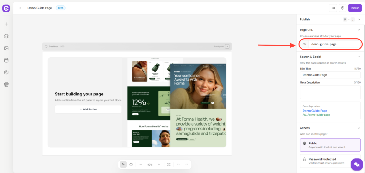Open the layers panel icon
Screen dimensions: 365x173
pos(6,36)
